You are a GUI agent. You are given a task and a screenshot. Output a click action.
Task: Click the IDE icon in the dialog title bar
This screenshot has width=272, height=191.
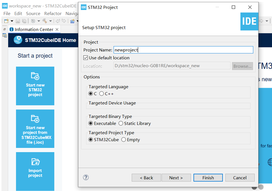pyautogui.click(x=84, y=7)
